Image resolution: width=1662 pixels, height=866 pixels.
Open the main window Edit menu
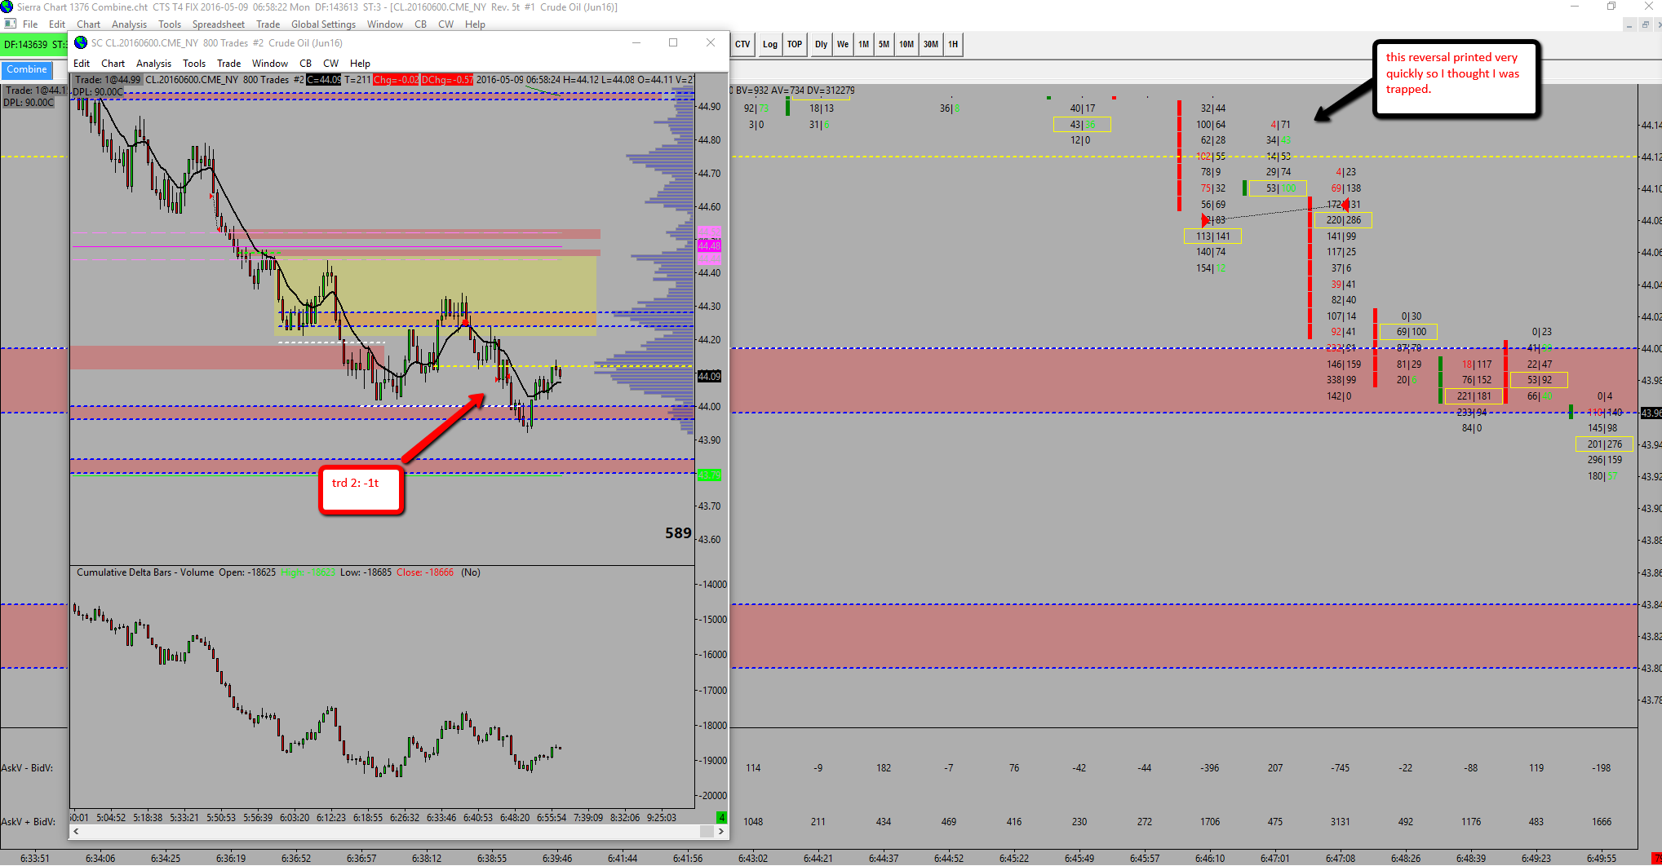coord(56,24)
